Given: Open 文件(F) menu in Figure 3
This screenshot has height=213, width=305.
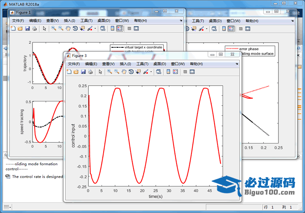Looking at the screenshot, I should pyautogui.click(x=74, y=64).
